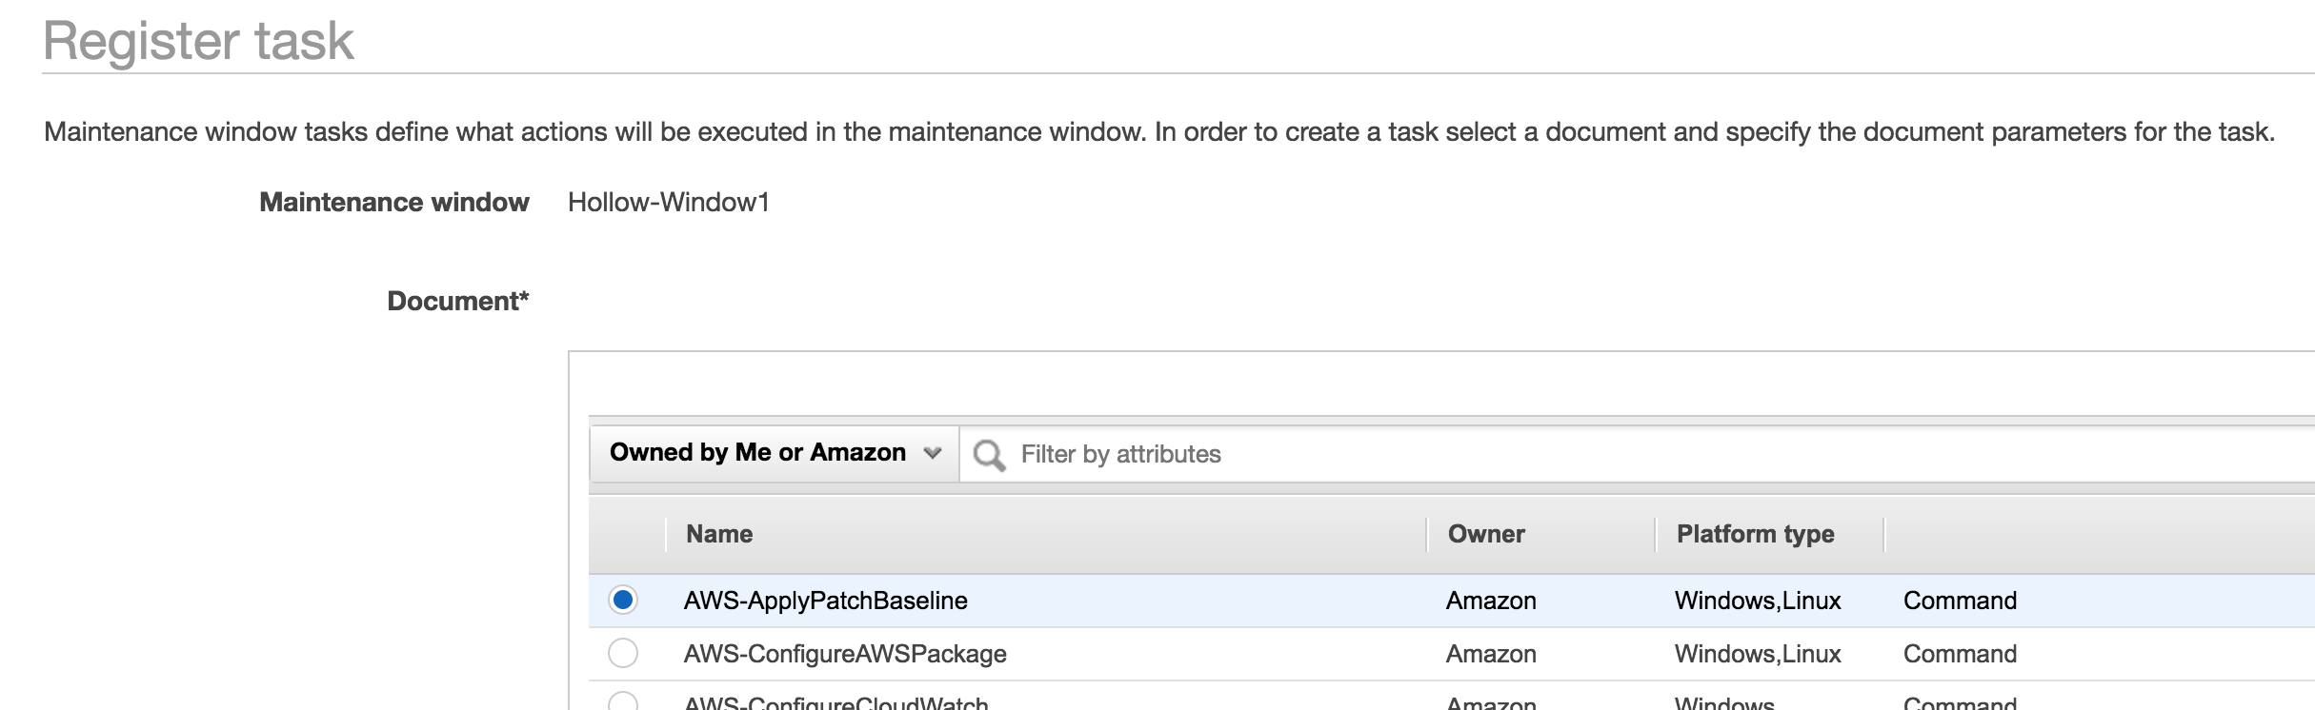Click Windows,Linux in the ConfigureAWSPackage row
Viewport: 2315px width, 710px height.
(1758, 654)
